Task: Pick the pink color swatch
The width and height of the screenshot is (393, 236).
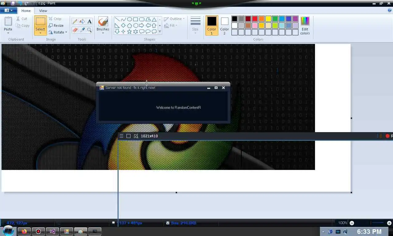Action: (255, 26)
